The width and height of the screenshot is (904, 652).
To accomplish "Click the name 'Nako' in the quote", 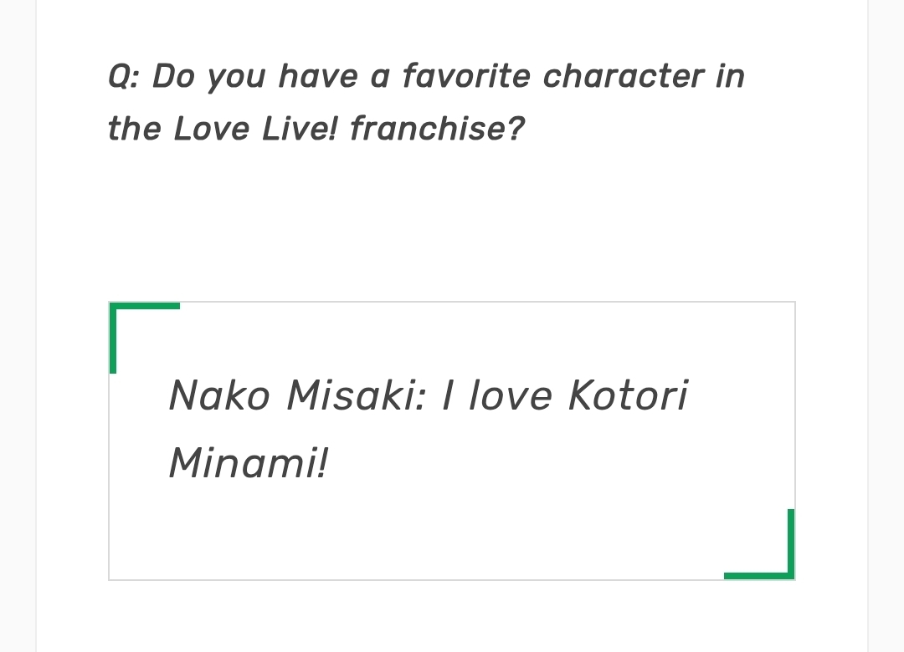I will (219, 395).
